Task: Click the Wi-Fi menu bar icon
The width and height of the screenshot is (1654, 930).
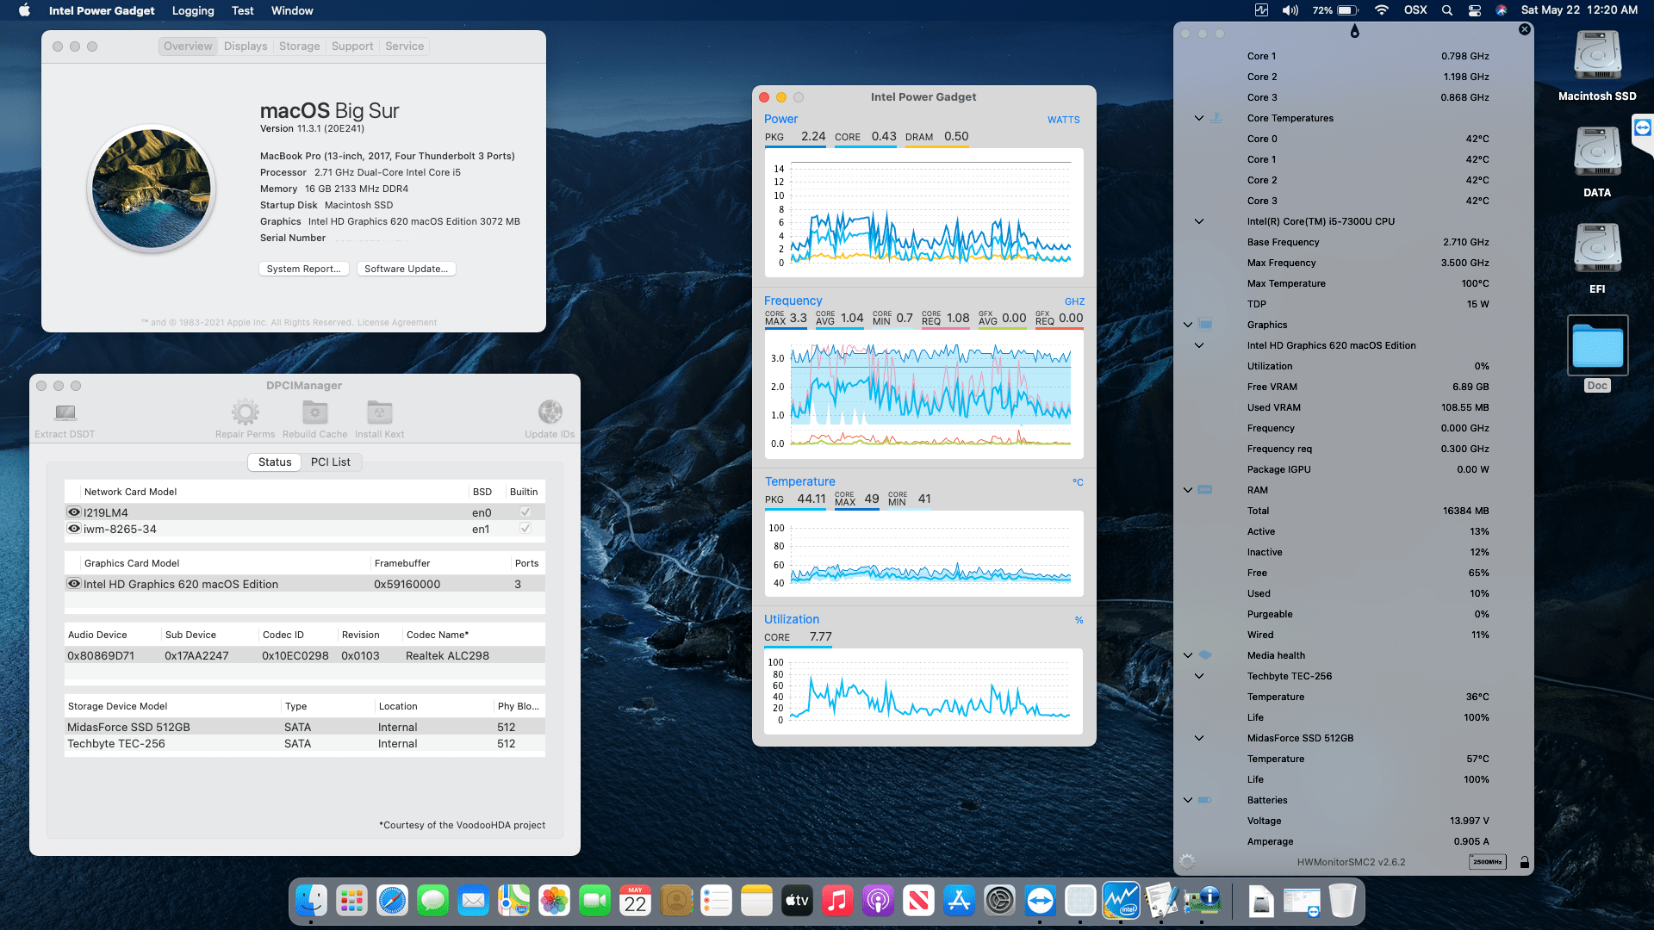Action: [x=1381, y=10]
